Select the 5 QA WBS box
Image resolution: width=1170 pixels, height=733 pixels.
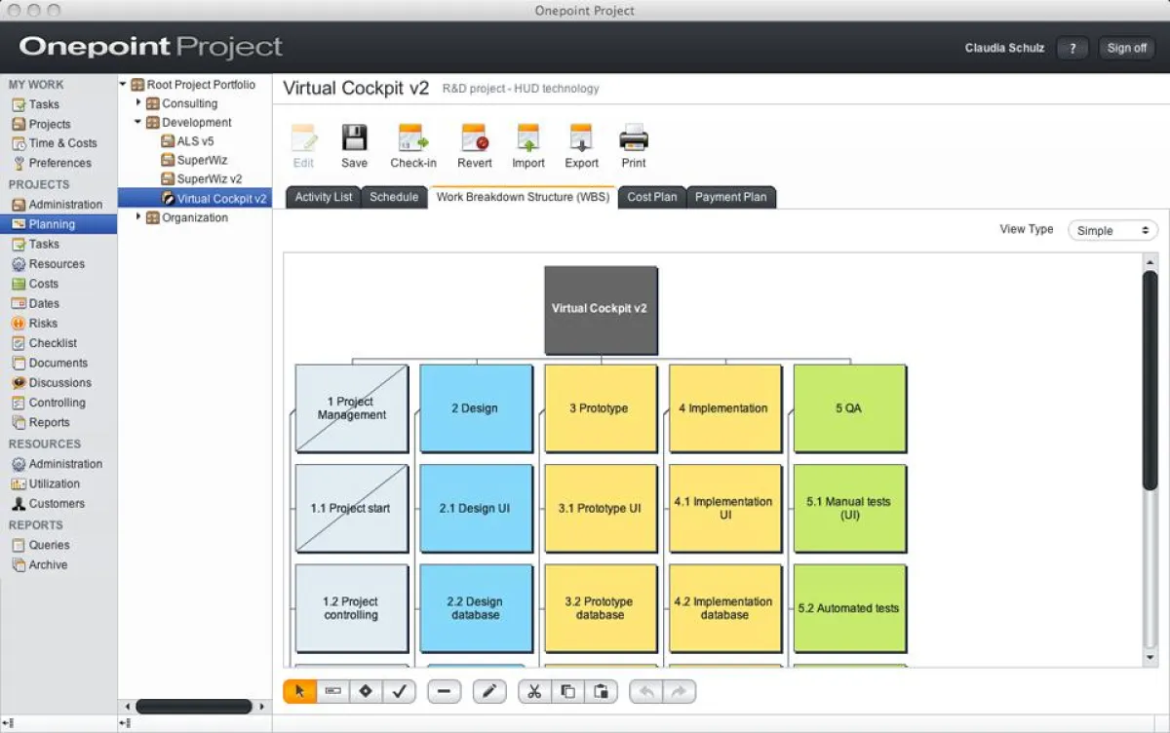(849, 408)
